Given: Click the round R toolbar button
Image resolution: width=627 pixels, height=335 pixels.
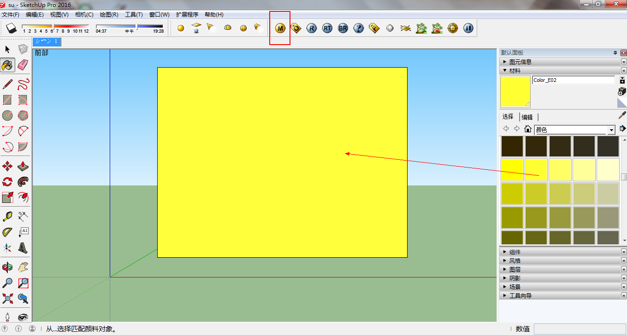Looking at the screenshot, I should 312,28.
